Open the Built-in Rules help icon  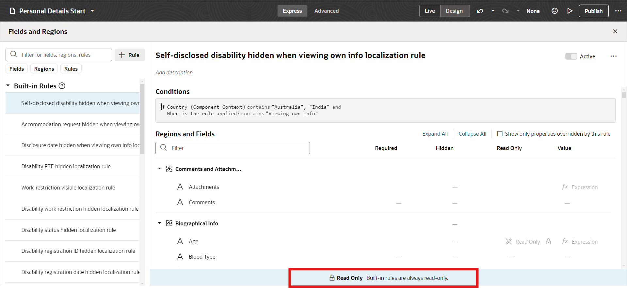click(x=62, y=86)
